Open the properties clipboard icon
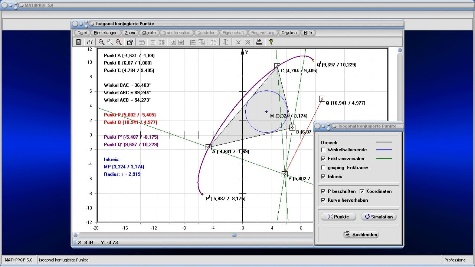475x267 pixels. pos(130,42)
